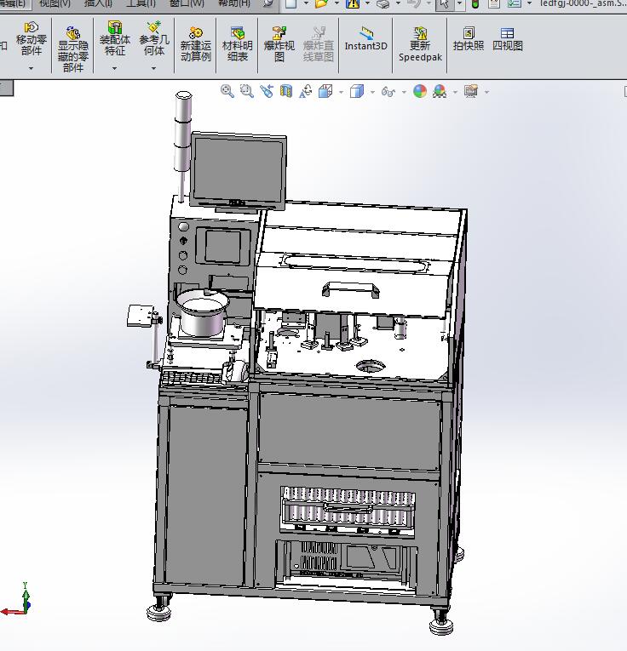This screenshot has height=651, width=627.
Task: Open the Options checklist icon
Action: point(515,3)
